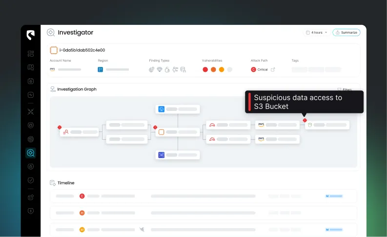The image size is (387, 237).
Task: Click the M link in medium timeline row
Action: click(x=334, y=230)
